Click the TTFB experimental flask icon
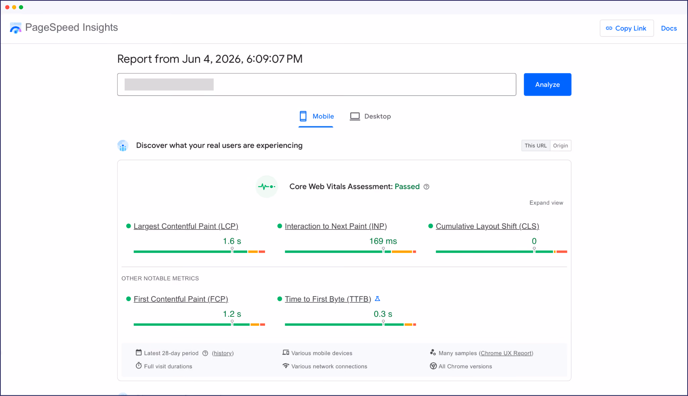Viewport: 688px width, 396px height. (377, 299)
